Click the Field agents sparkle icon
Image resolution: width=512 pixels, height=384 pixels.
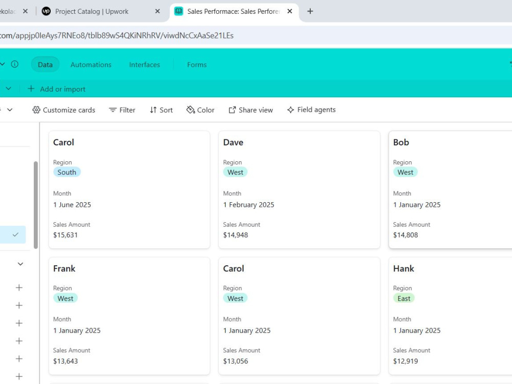pos(291,110)
